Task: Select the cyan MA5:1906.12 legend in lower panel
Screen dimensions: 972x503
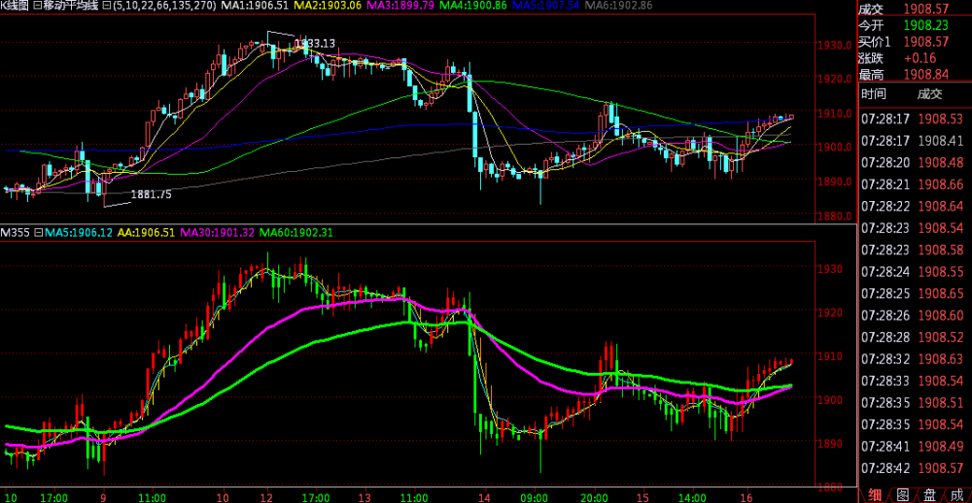Action: (78, 232)
